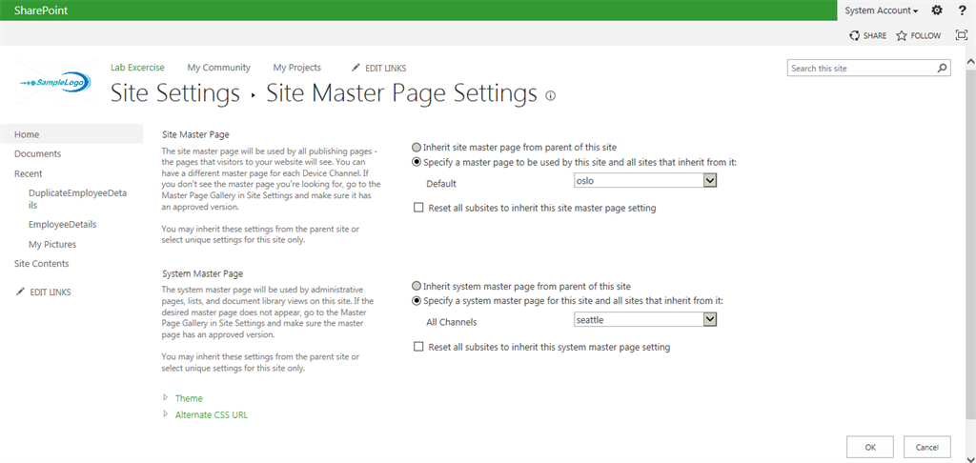Check Reset all subsites site master page
Image resolution: width=976 pixels, height=463 pixels.
pos(418,208)
